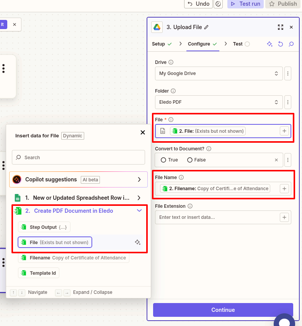Click the up arrow navigate key

click(13, 293)
